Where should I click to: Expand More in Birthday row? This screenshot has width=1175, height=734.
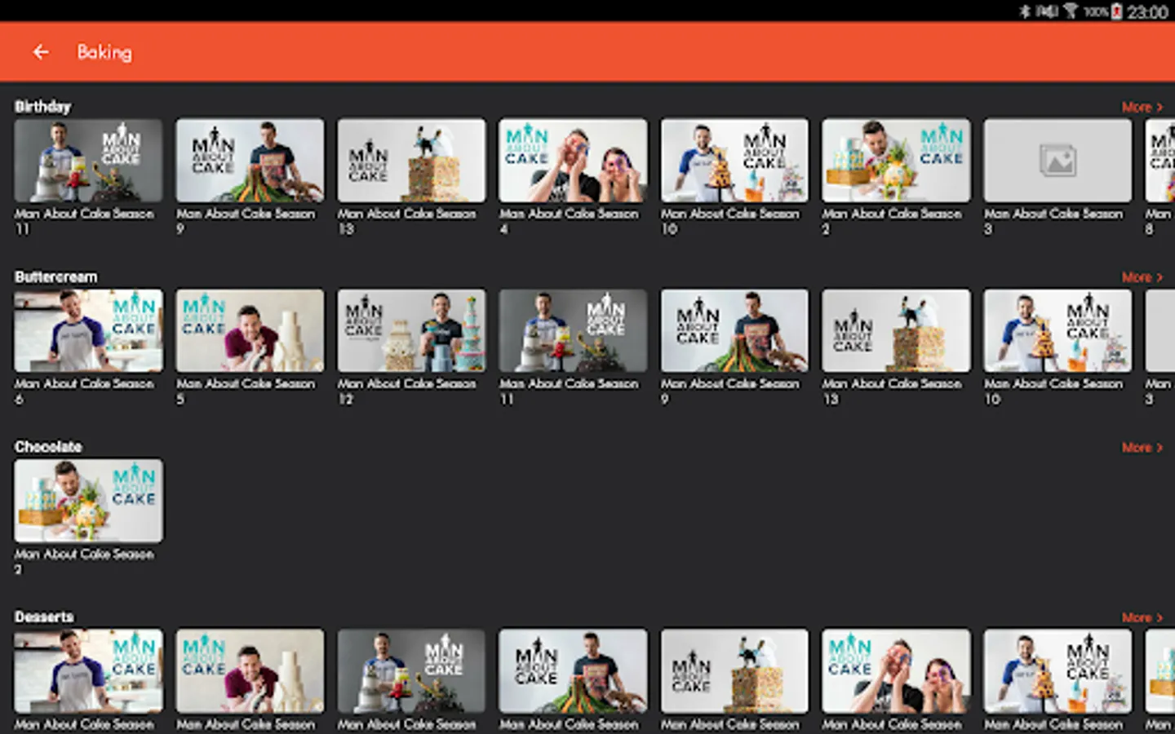[x=1142, y=107]
